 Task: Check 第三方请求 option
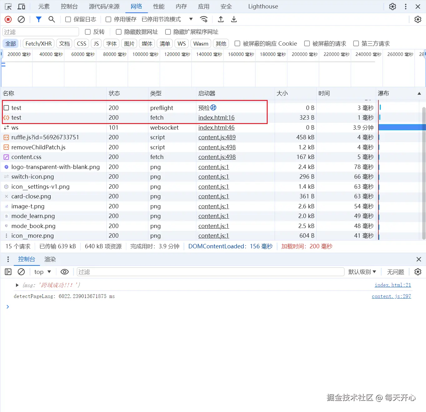click(x=356, y=43)
